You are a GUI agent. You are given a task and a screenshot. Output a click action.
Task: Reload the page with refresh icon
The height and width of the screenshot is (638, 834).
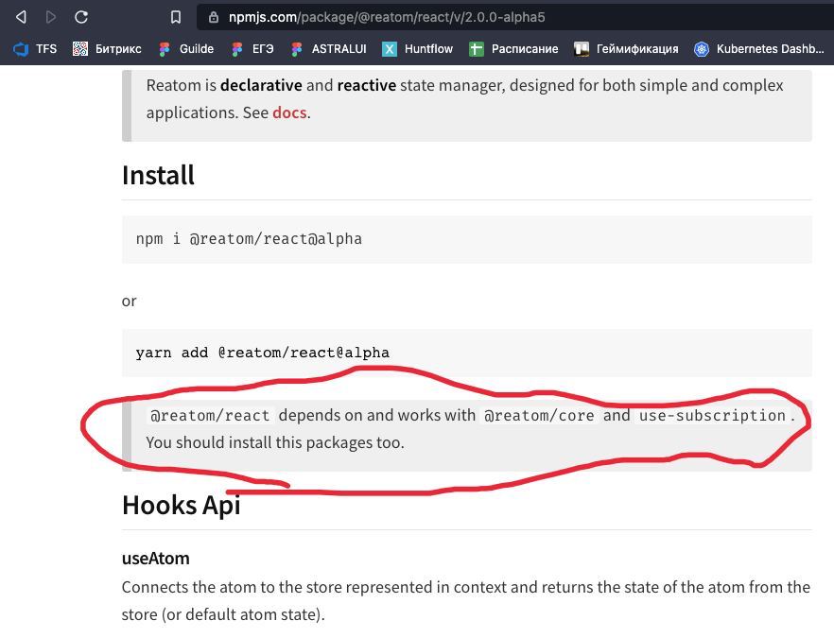[81, 17]
